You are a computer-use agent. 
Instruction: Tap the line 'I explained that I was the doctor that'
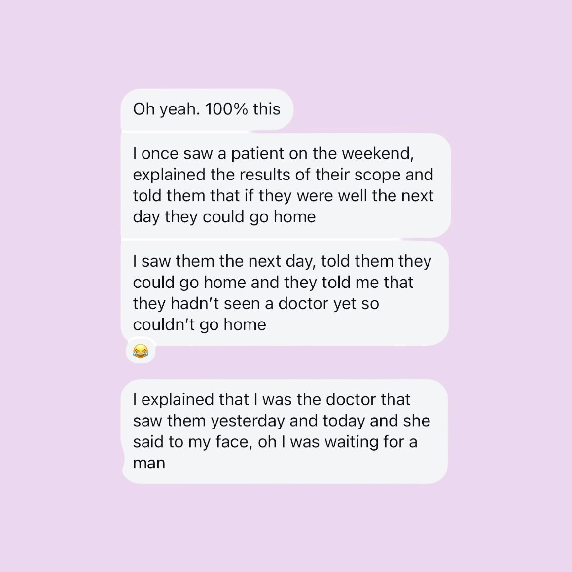[x=272, y=399]
